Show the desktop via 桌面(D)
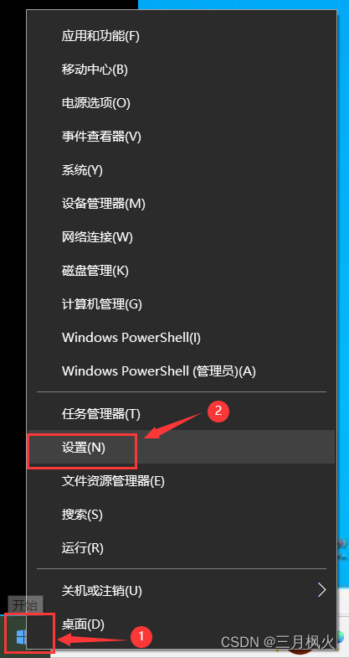The width and height of the screenshot is (349, 658). click(83, 624)
